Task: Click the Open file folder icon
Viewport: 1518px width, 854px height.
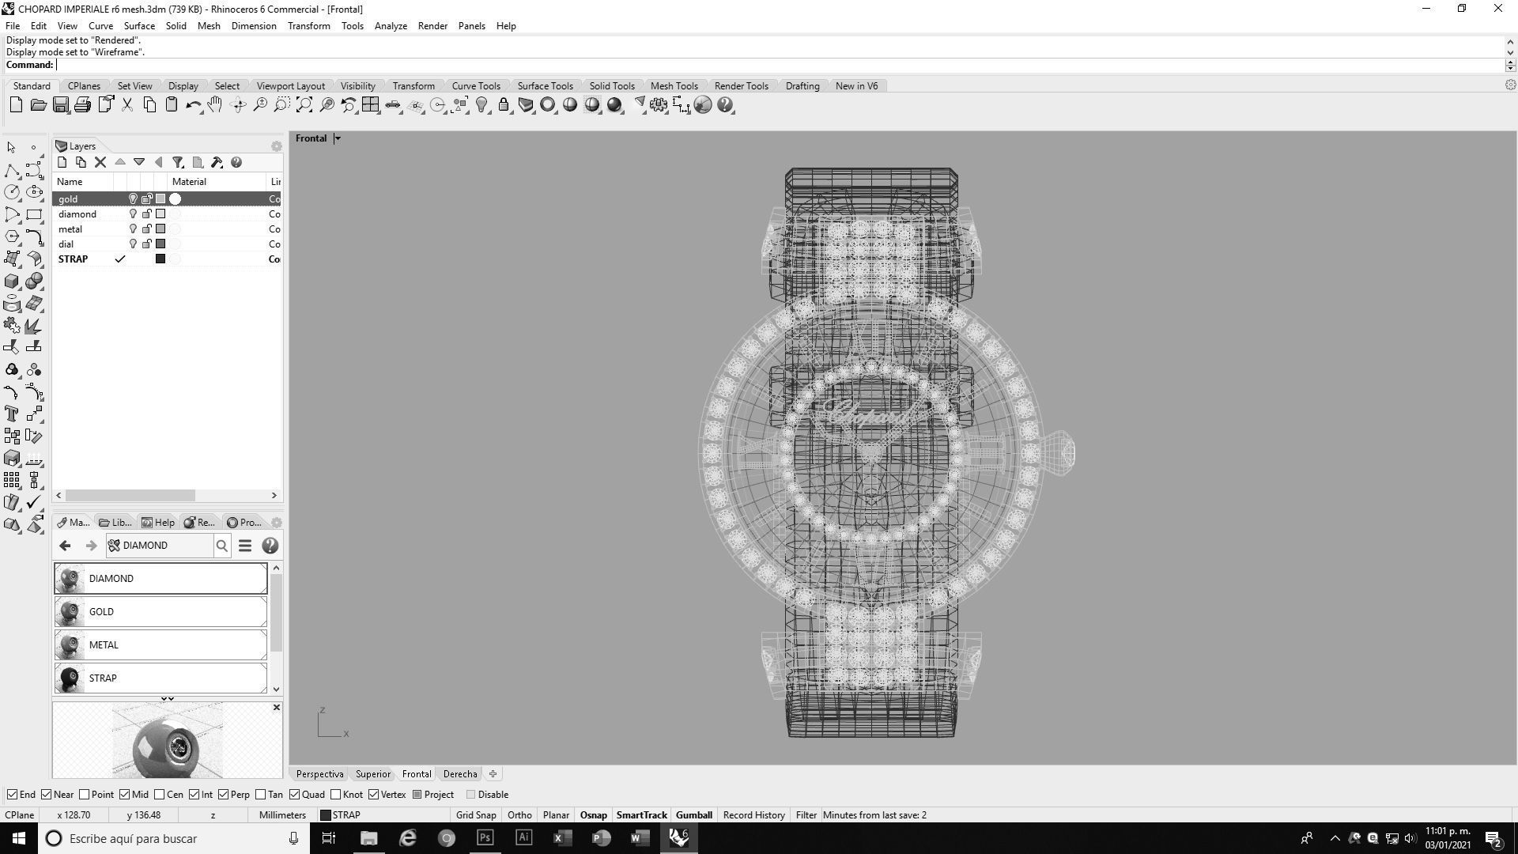Action: click(x=38, y=105)
